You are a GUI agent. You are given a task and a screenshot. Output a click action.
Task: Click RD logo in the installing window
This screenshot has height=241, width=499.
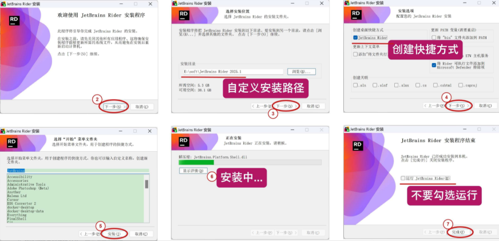point(184,141)
